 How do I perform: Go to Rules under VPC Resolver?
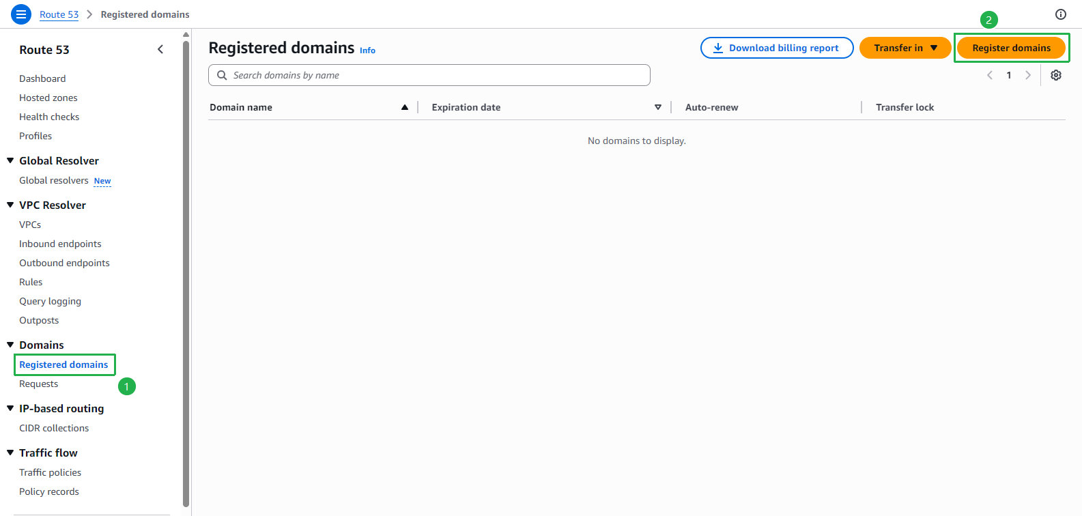pos(31,282)
